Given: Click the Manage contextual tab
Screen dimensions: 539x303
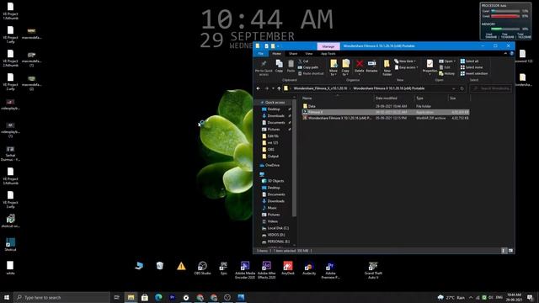Looking at the screenshot, I should point(328,46).
